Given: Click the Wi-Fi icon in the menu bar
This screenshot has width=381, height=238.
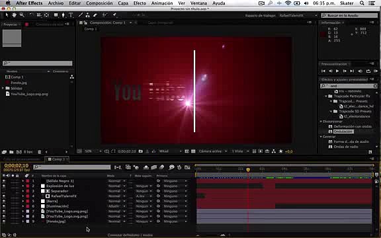Looking at the screenshot, I should (288, 3).
